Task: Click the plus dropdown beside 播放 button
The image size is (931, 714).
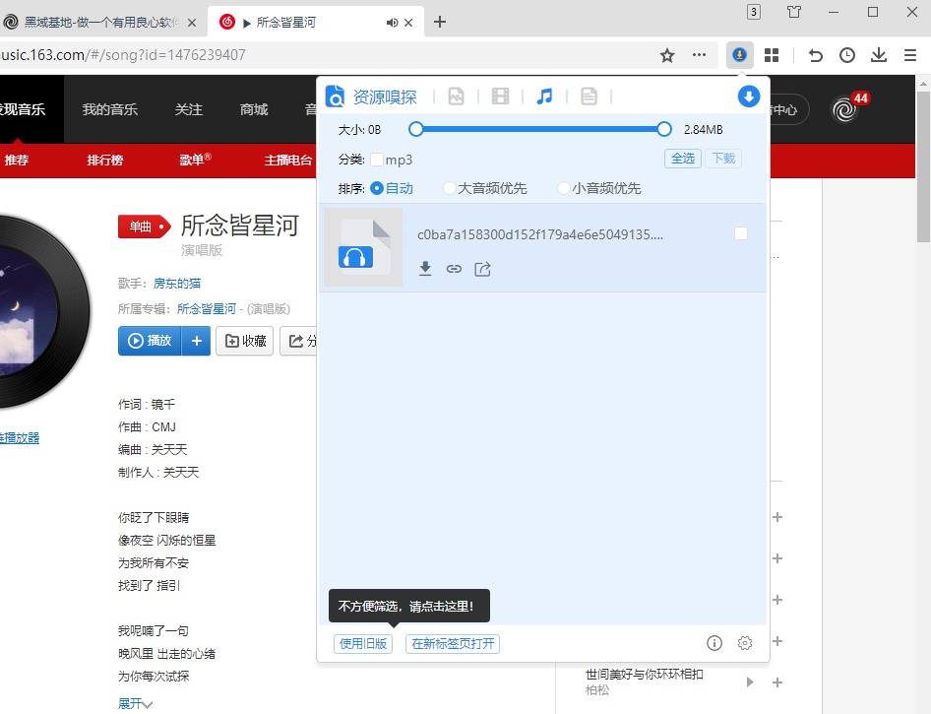Action: pyautogui.click(x=197, y=341)
